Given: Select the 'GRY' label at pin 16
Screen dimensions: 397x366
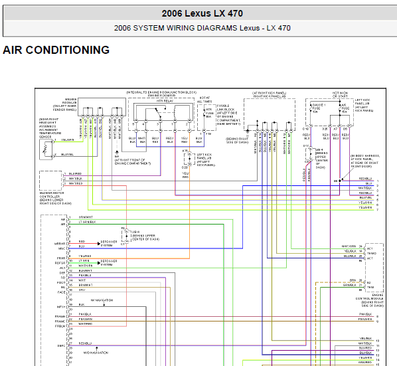Looking at the screenshot, I should pos(82,290).
